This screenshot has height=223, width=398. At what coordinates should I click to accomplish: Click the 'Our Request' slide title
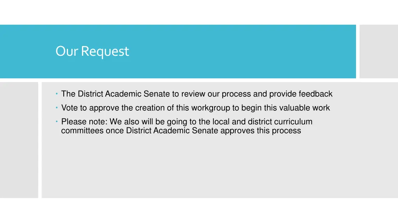click(x=92, y=51)
